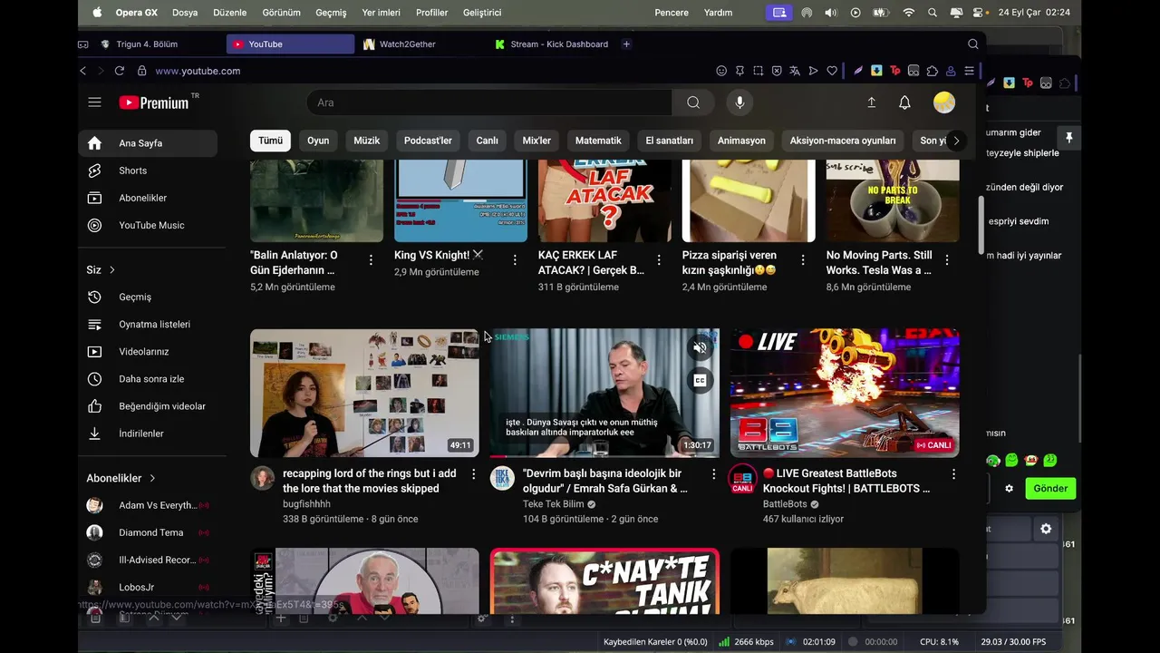Reload the page in Opera GX
The image size is (1160, 653).
[x=119, y=71]
